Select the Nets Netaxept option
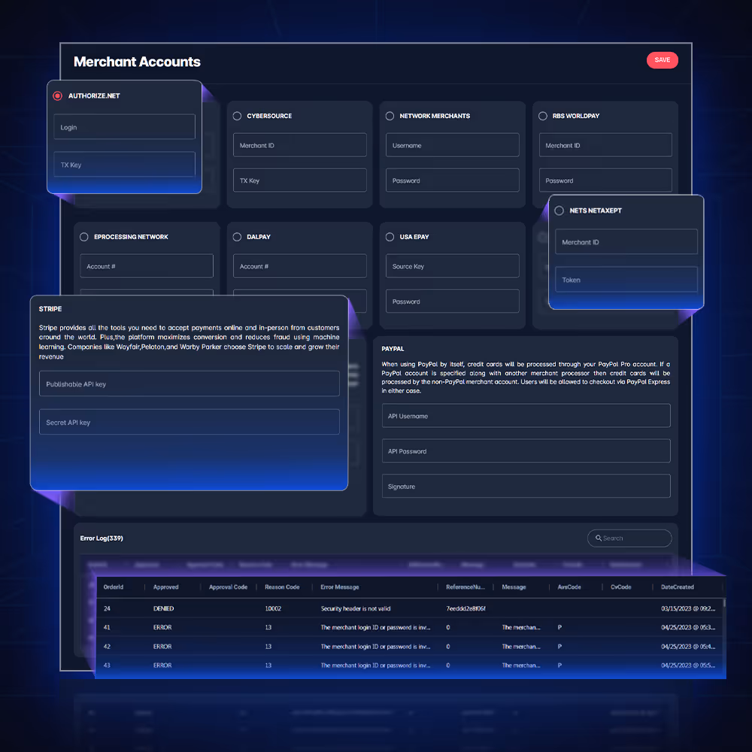The height and width of the screenshot is (752, 752). click(x=559, y=211)
